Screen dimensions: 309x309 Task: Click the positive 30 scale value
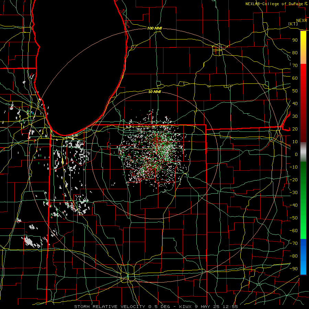coord(295,116)
